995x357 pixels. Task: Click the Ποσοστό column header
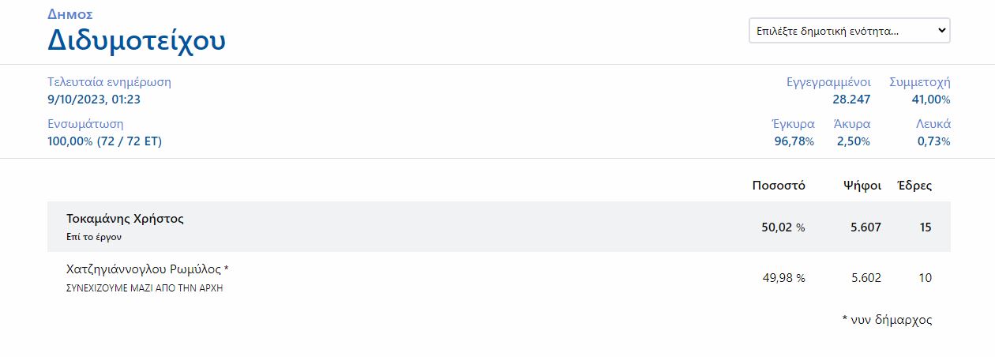778,186
